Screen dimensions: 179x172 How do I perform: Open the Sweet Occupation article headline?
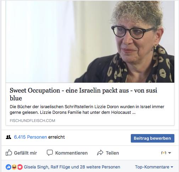[83, 94]
